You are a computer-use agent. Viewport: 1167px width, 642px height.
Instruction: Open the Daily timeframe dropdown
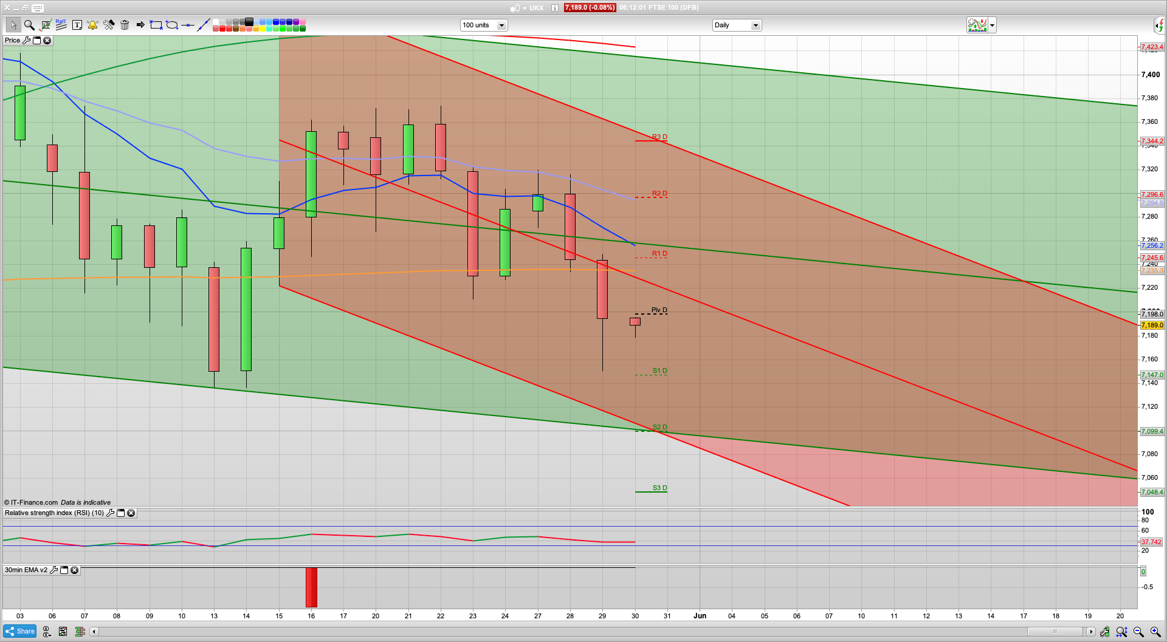[x=737, y=25]
